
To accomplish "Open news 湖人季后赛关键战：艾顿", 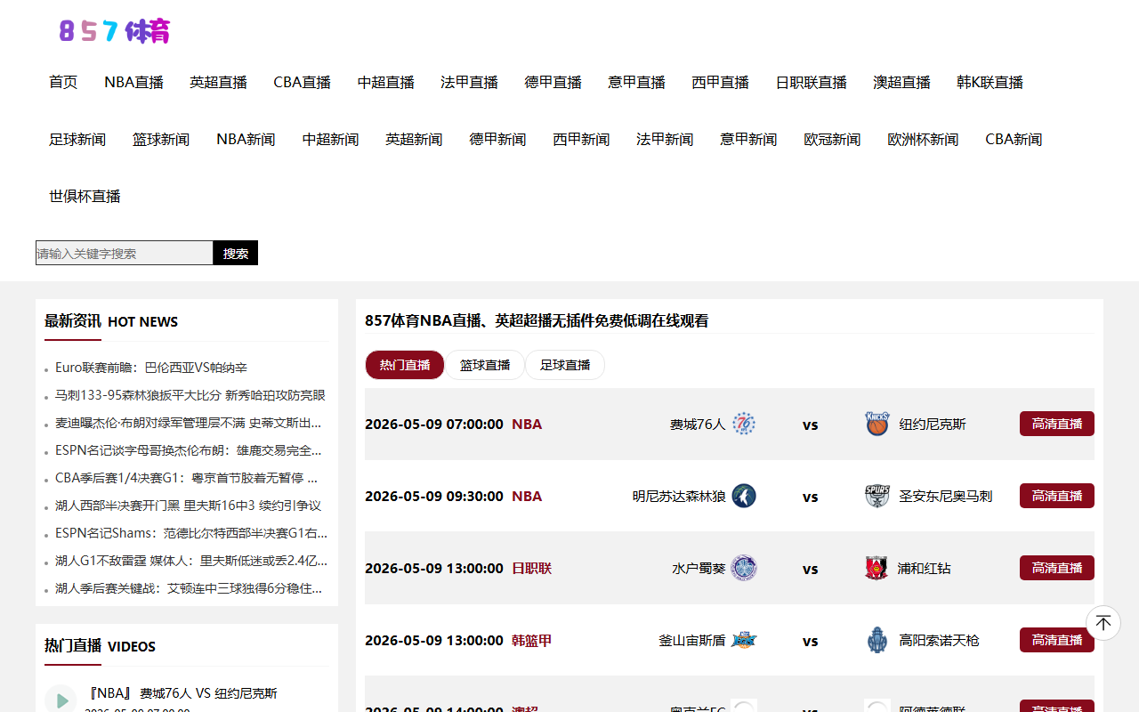I will tap(189, 588).
